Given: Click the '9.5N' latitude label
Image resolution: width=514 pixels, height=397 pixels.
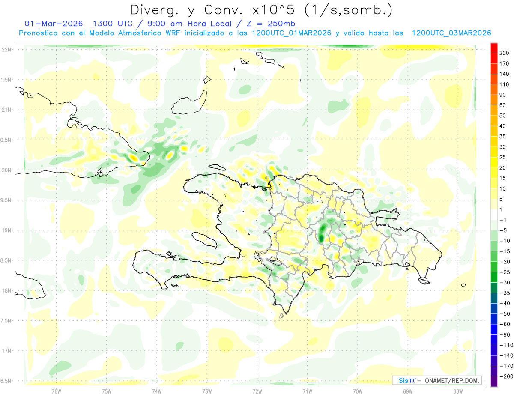Looking at the screenshot, I should click(x=6, y=200).
